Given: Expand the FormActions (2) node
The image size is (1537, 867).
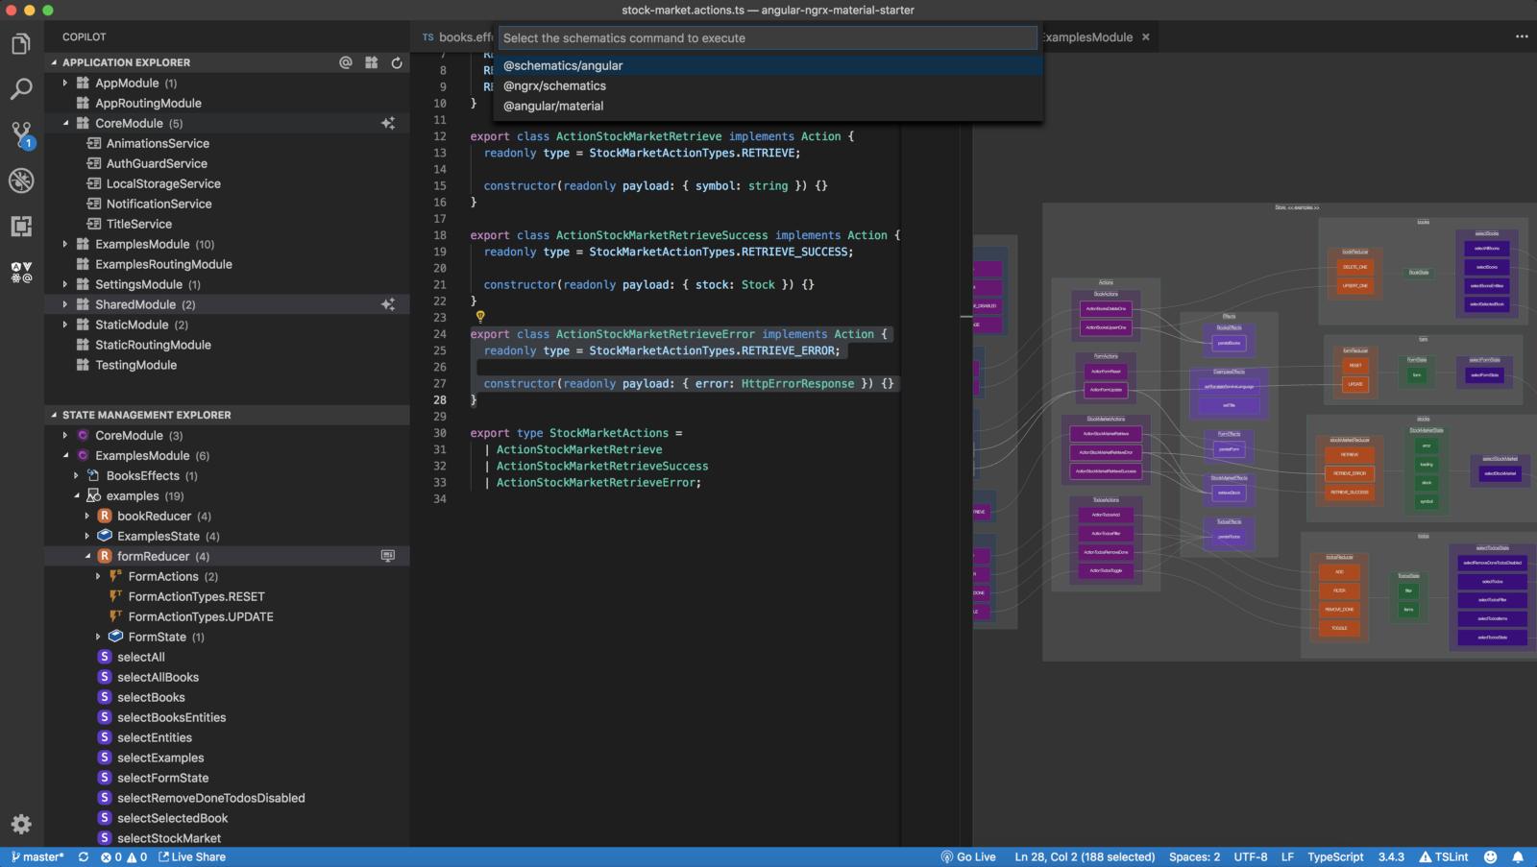Looking at the screenshot, I should 98,576.
